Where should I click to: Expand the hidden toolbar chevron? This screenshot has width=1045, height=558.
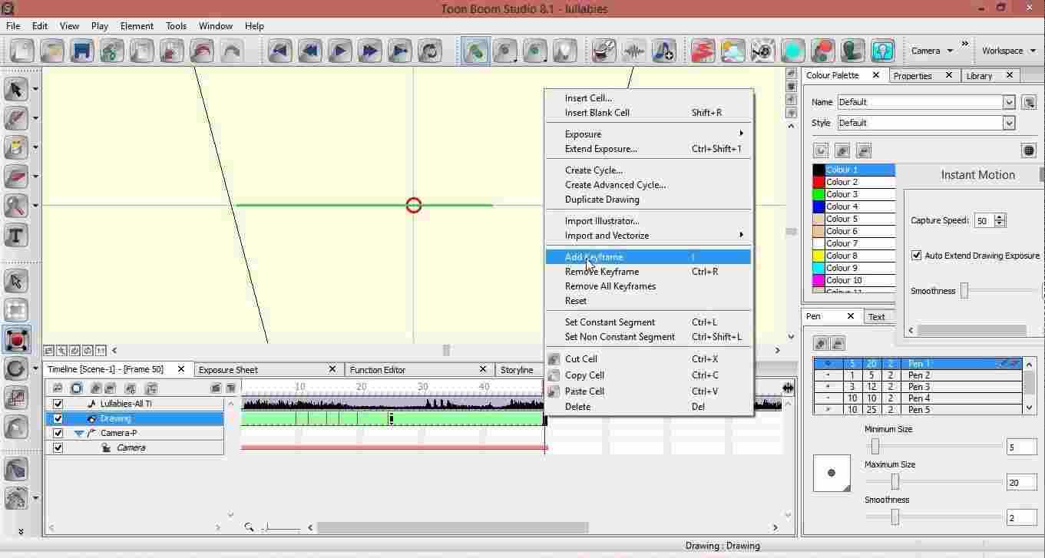(965, 45)
